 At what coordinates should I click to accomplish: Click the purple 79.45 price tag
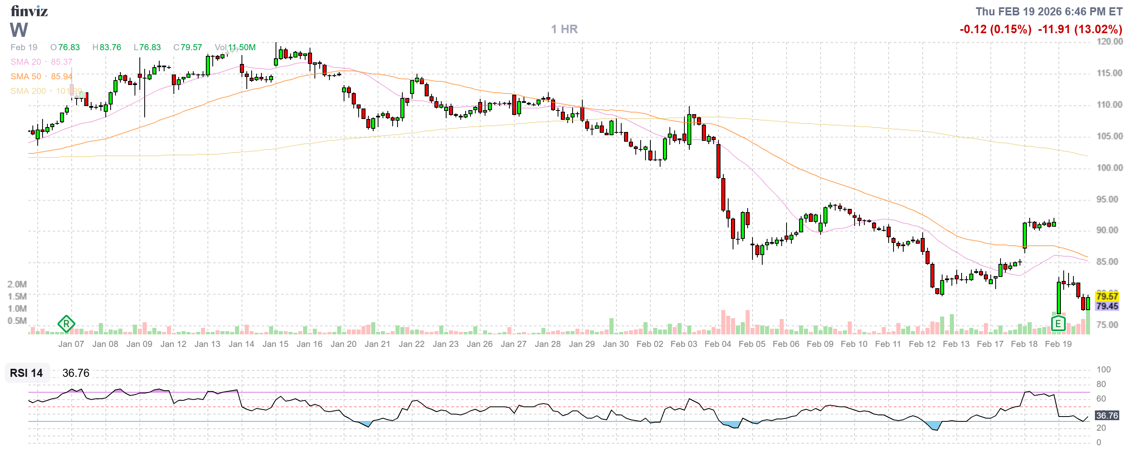[1107, 306]
